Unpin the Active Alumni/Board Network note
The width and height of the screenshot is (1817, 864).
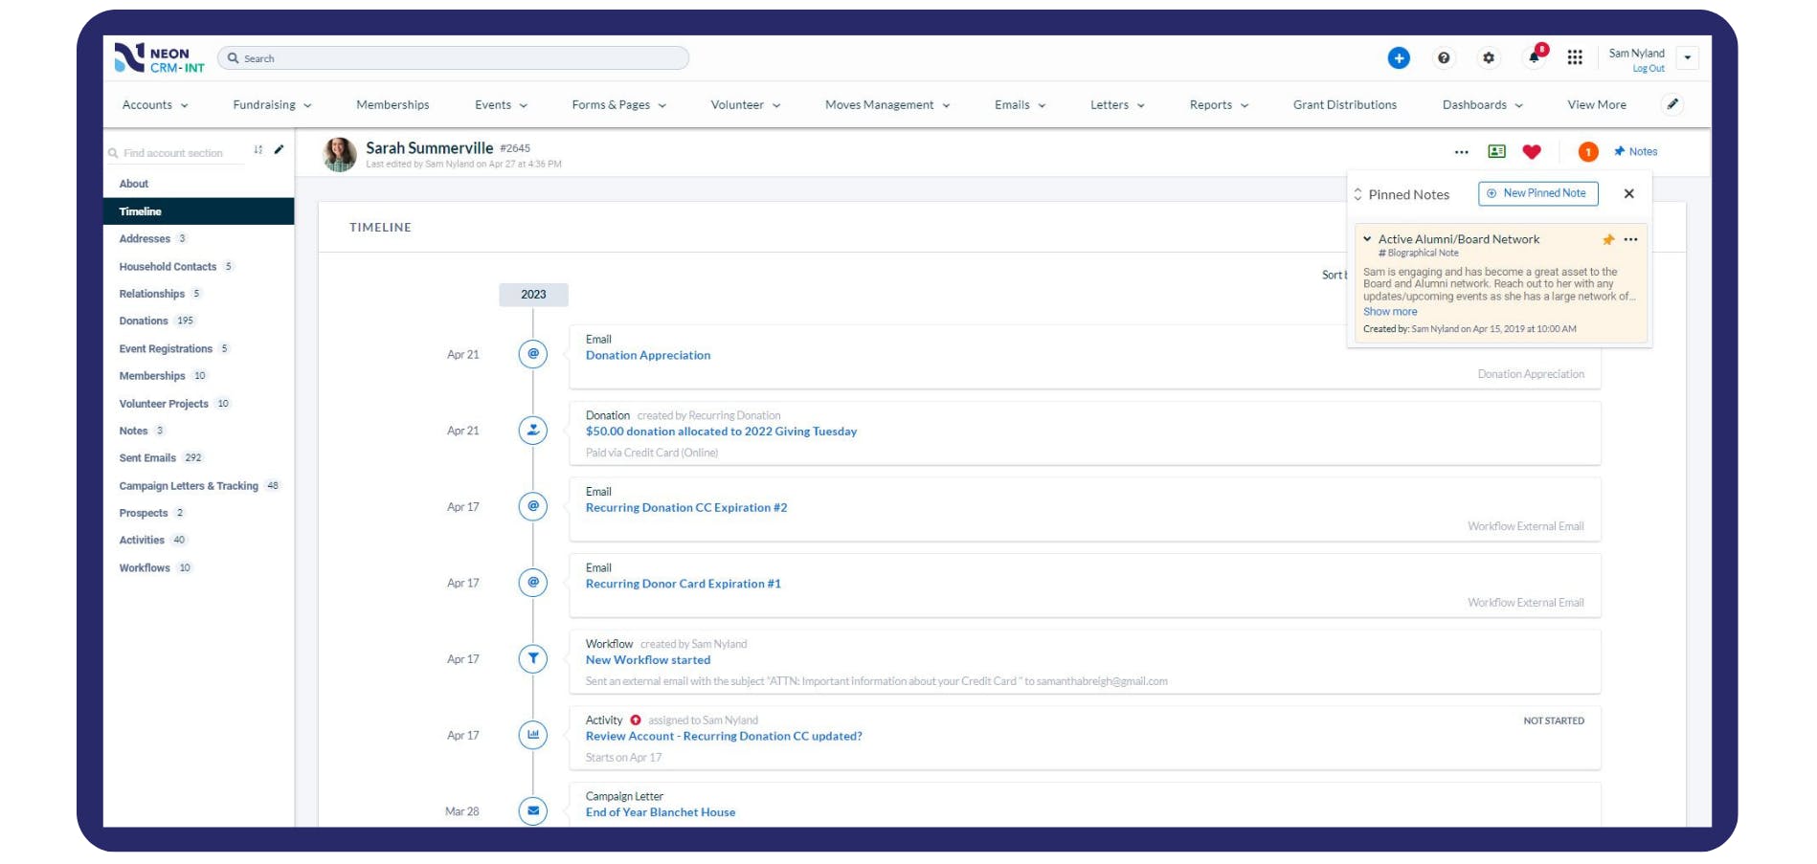tap(1607, 239)
